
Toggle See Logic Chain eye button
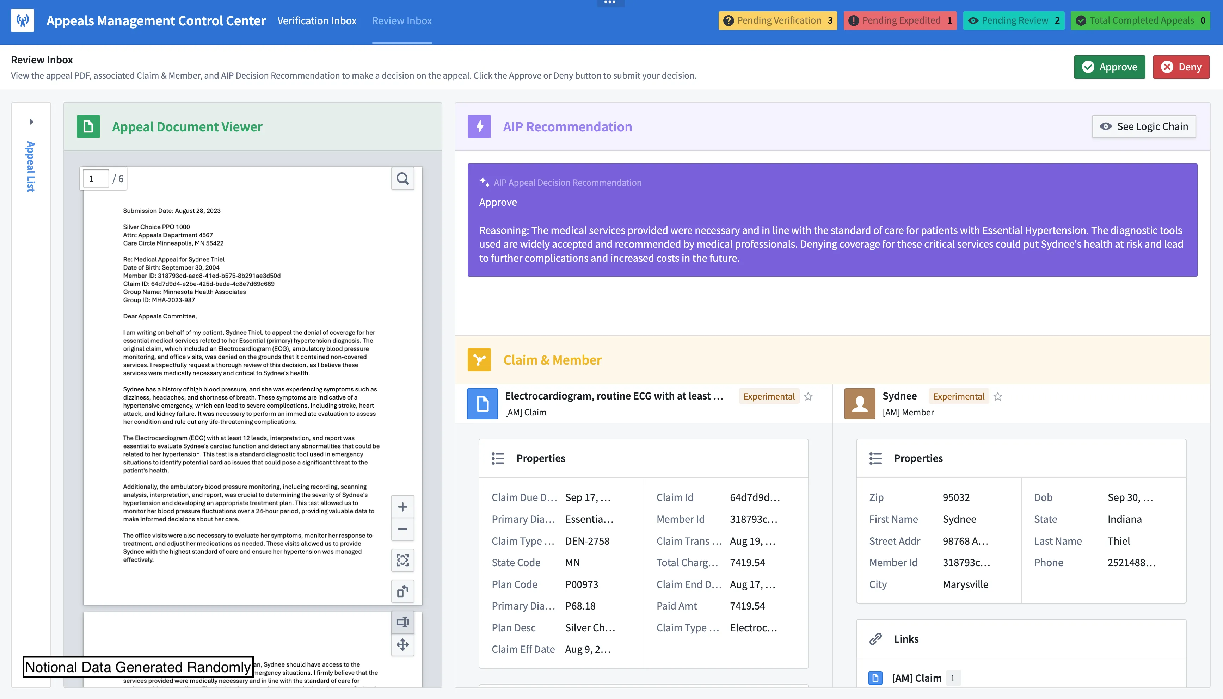pos(1143,126)
